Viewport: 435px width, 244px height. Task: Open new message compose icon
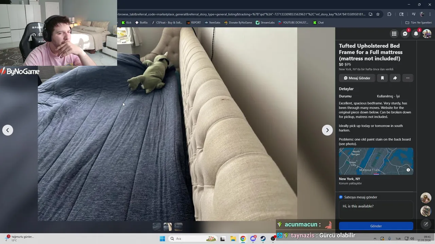[x=426, y=224]
